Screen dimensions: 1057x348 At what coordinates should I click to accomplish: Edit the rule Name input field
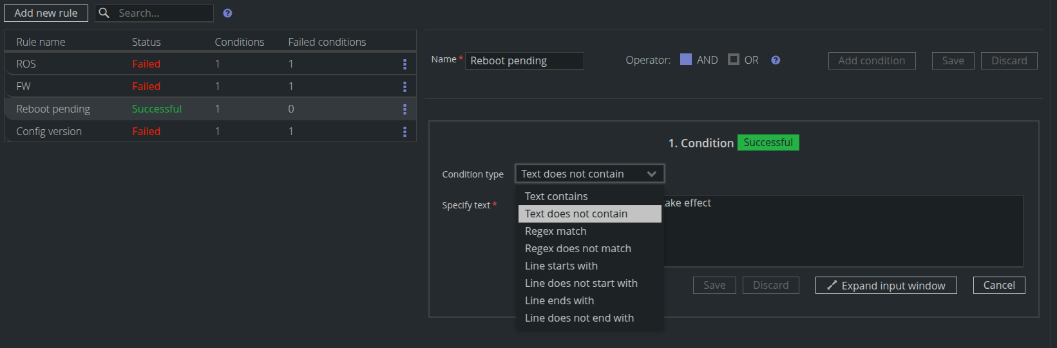click(x=524, y=60)
